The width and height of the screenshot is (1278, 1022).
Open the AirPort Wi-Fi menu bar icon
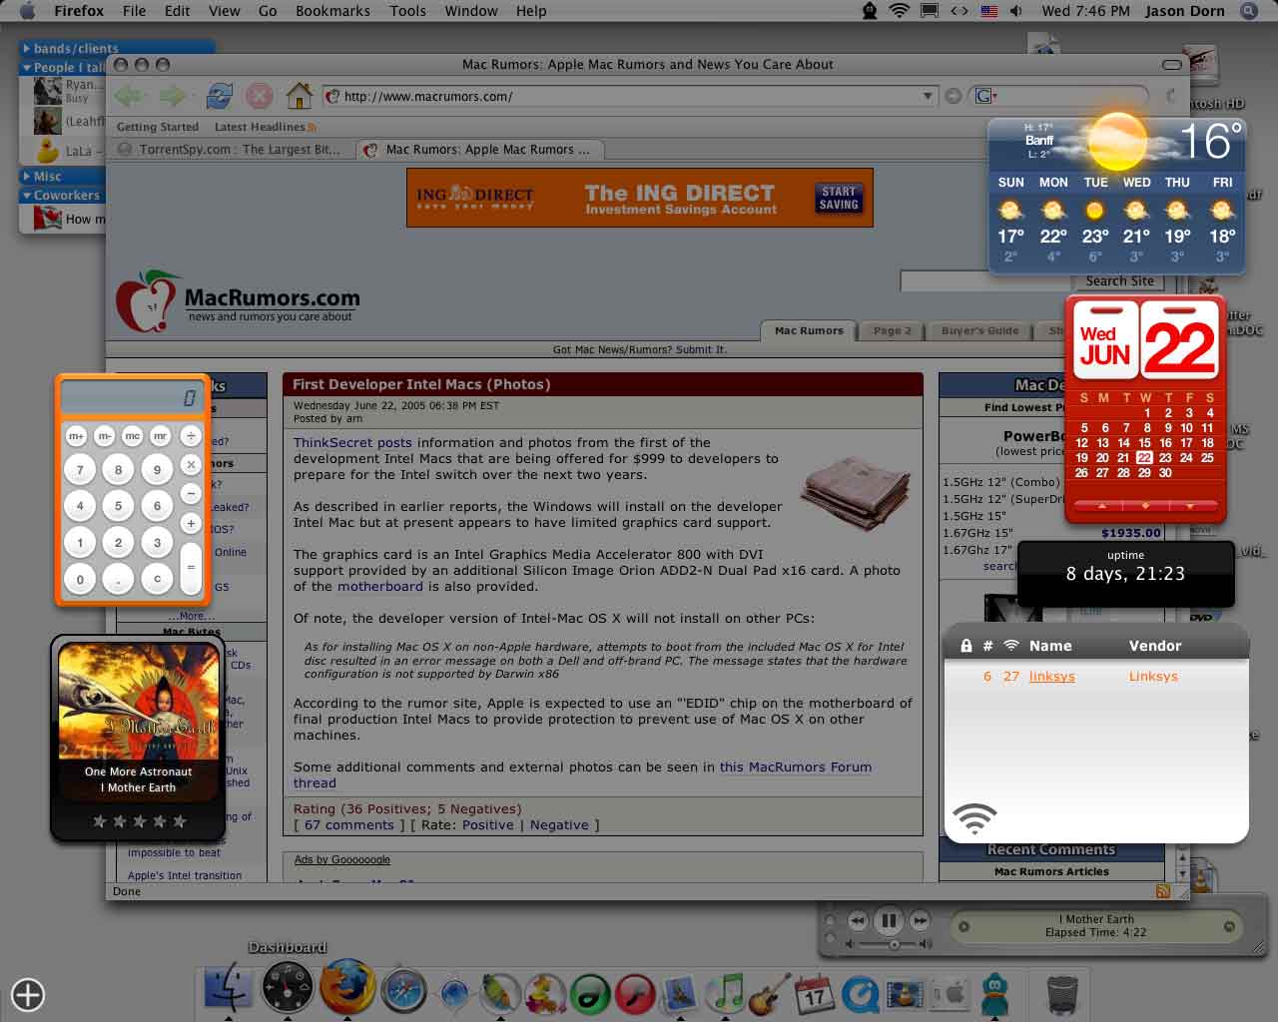(899, 11)
